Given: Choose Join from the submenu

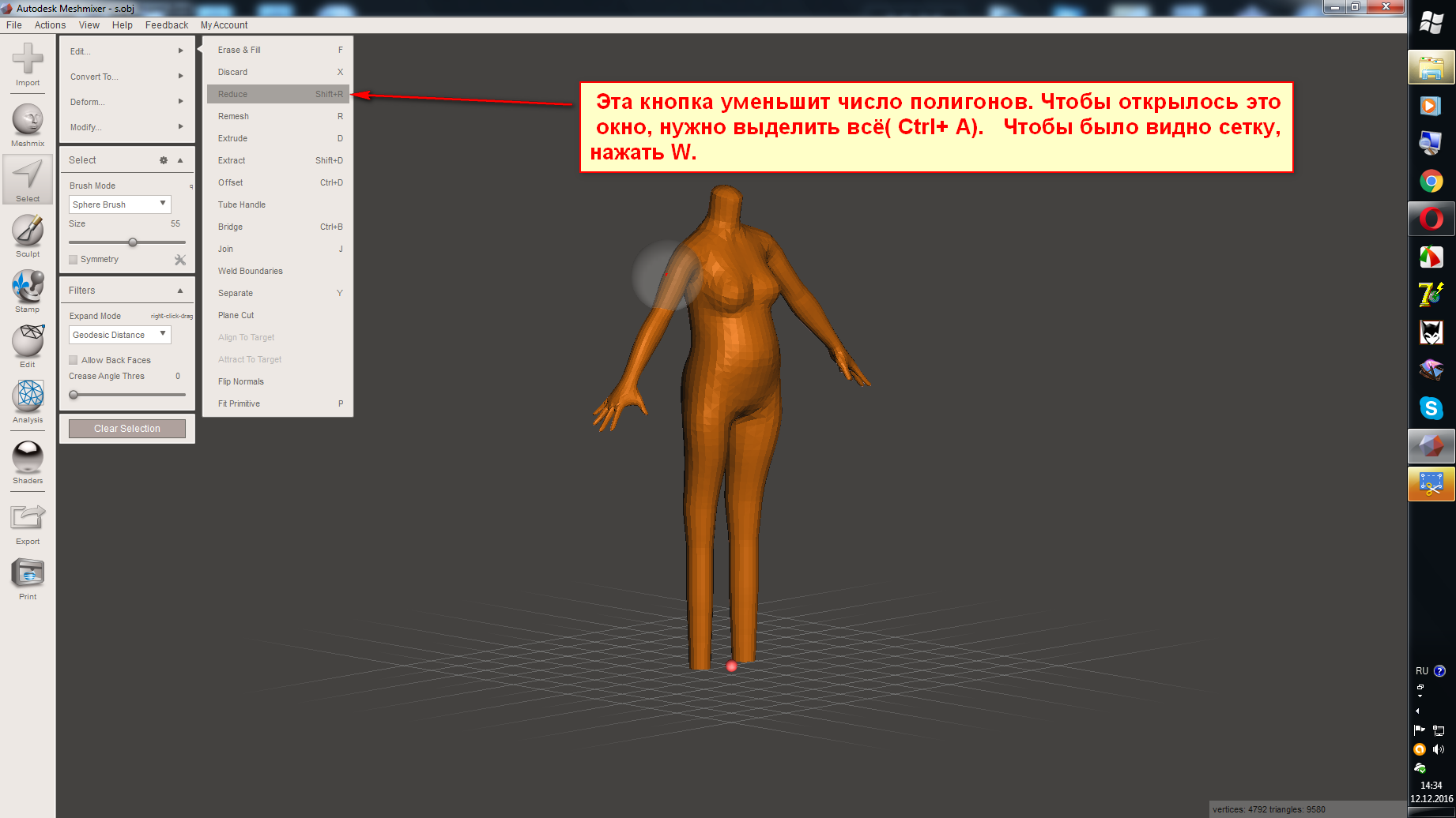Looking at the screenshot, I should (x=278, y=249).
